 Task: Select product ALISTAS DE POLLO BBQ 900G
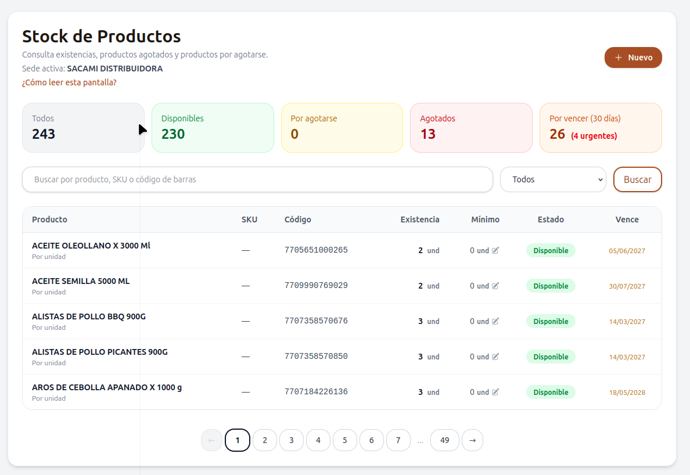[89, 316]
